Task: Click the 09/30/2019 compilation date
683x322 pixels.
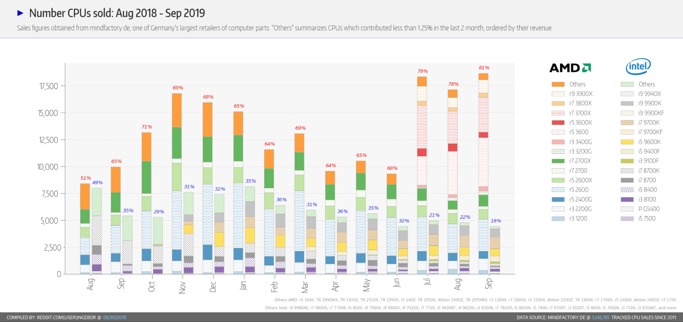Action: coord(115,317)
